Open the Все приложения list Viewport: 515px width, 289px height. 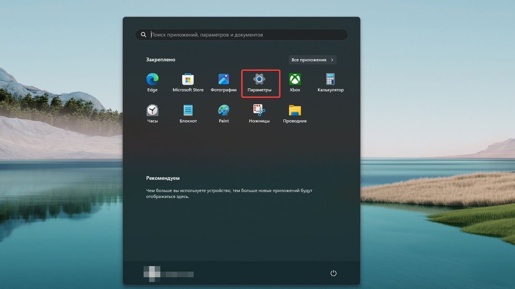[312, 60]
